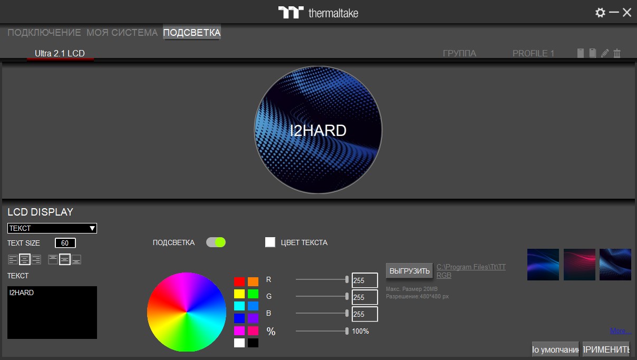The width and height of the screenshot is (637, 360).
Task: Click the copy profile icon
Action: pyautogui.click(x=593, y=53)
